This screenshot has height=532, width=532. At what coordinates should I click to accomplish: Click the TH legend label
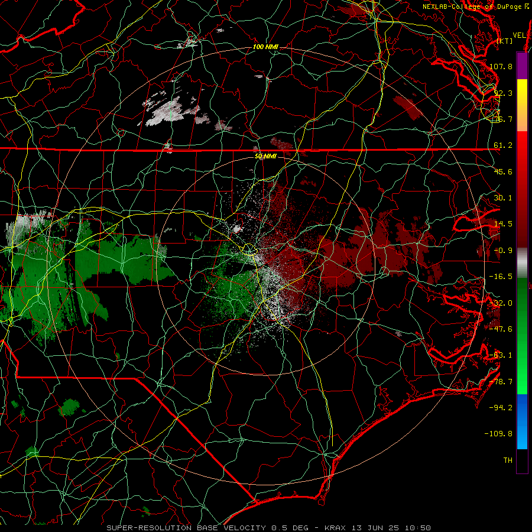click(x=508, y=460)
